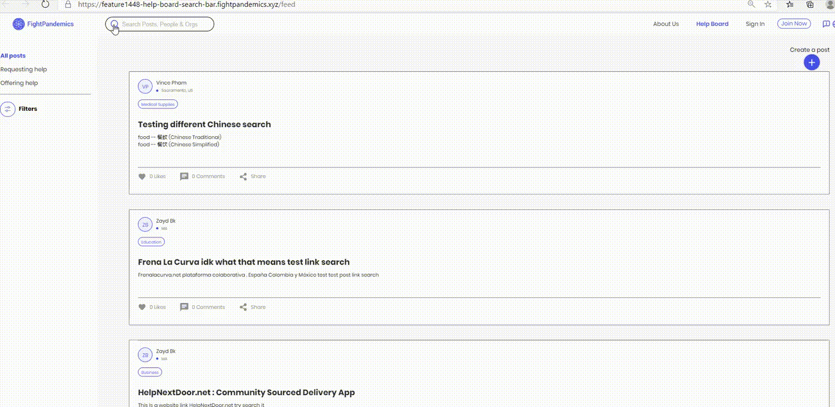Click the Join Now button
Screen dimensions: 835x407
tap(794, 24)
